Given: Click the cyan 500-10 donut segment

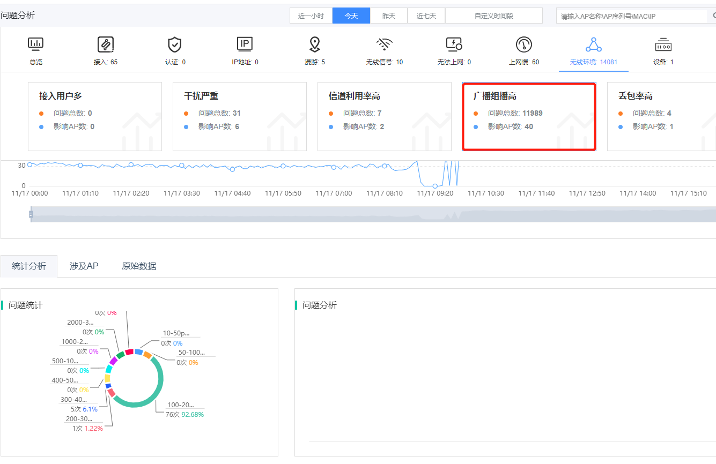Looking at the screenshot, I should point(109,369).
